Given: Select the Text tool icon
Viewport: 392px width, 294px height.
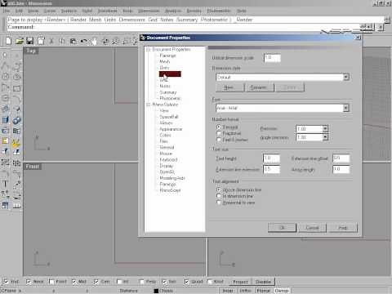Looking at the screenshot, I should 5,185.
